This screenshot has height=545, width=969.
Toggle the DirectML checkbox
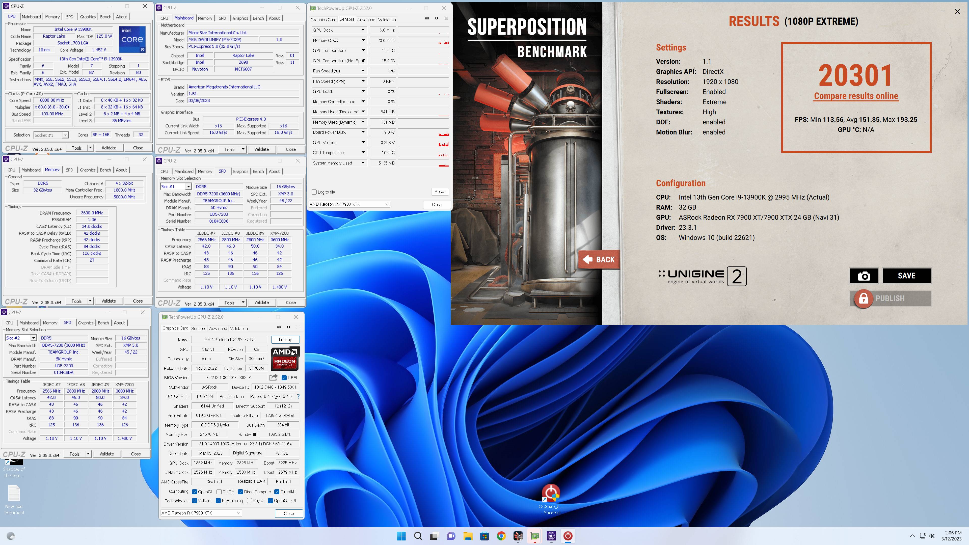click(x=277, y=492)
